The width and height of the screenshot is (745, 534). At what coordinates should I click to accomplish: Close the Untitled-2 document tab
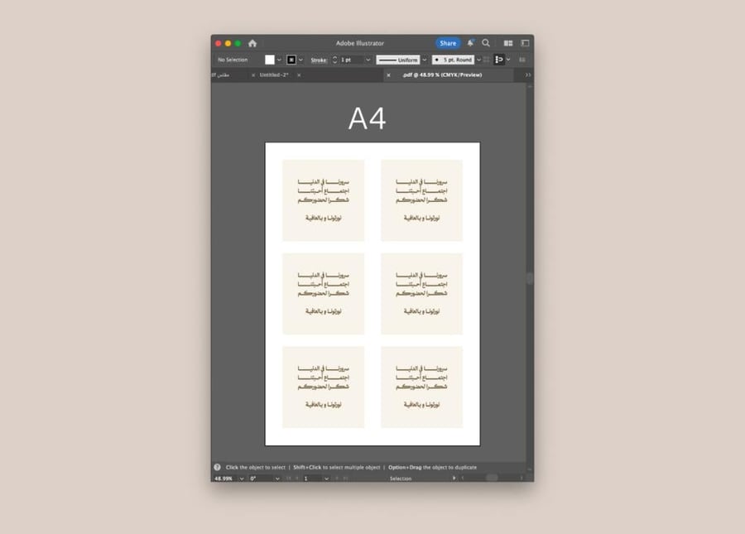(299, 75)
